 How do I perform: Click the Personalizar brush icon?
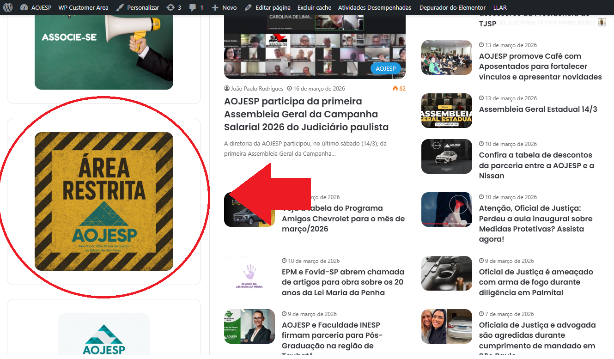tap(120, 7)
